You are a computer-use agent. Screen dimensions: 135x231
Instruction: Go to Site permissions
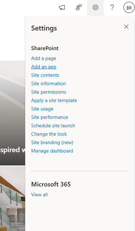pyautogui.click(x=49, y=92)
